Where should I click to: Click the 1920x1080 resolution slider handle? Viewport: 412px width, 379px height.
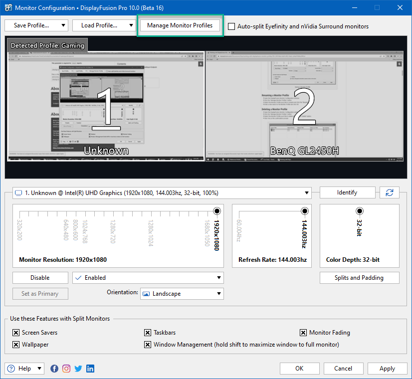tap(217, 211)
